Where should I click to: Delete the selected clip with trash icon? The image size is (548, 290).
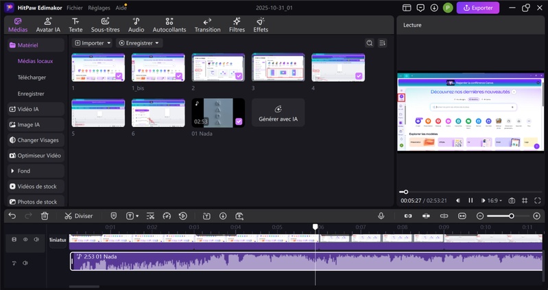click(45, 216)
